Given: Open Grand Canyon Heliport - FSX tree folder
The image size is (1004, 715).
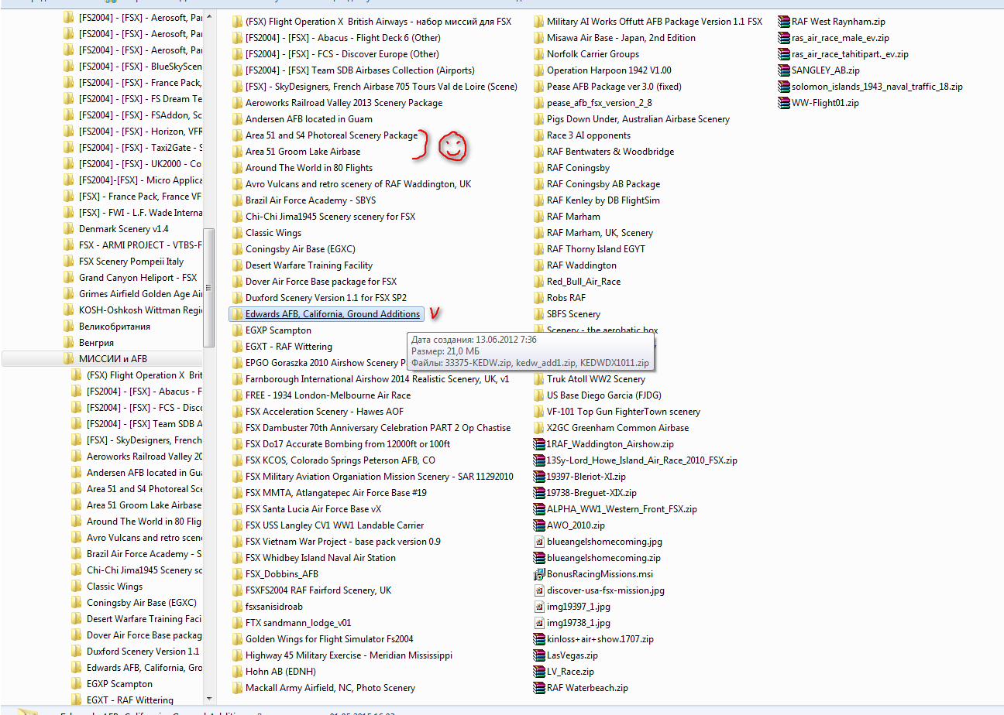Looking at the screenshot, I should pos(138,278).
